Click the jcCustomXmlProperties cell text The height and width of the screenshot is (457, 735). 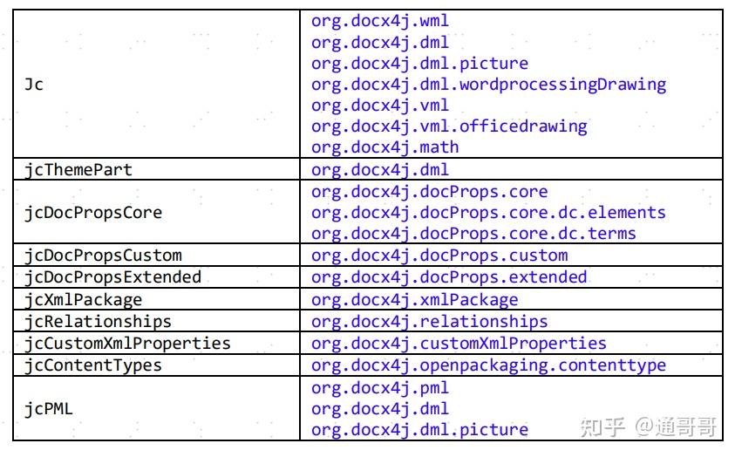127,343
